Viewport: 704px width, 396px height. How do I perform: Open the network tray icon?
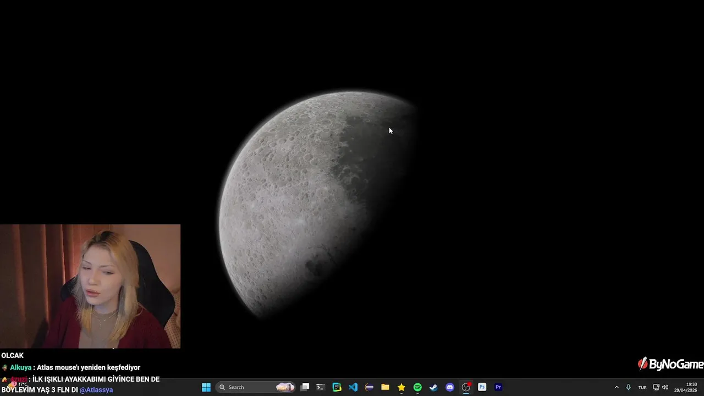click(656, 387)
